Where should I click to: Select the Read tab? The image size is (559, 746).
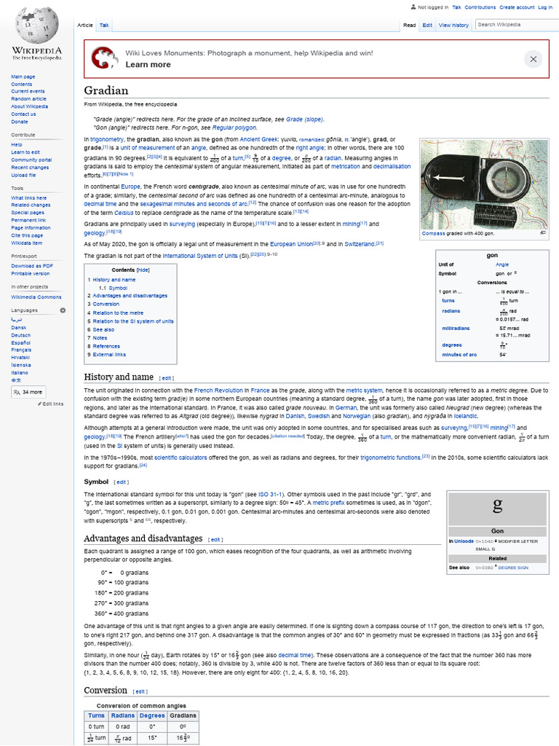[x=409, y=25]
